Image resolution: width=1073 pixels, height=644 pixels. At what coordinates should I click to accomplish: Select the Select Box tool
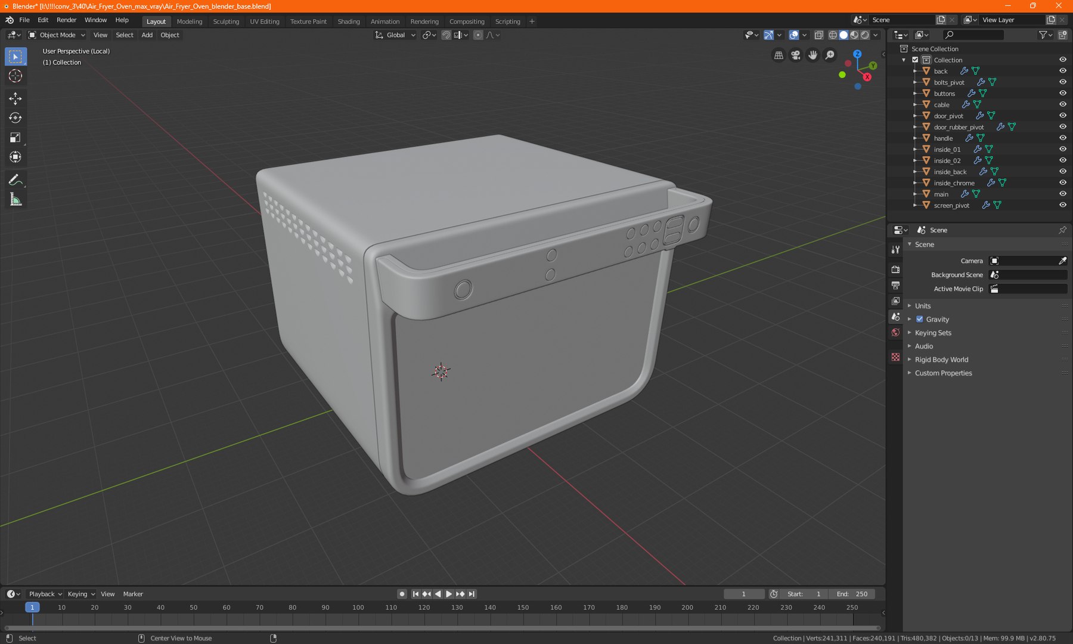click(15, 57)
